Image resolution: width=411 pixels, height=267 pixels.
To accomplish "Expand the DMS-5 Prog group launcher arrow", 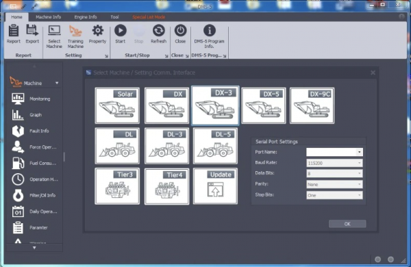I will [225, 56].
